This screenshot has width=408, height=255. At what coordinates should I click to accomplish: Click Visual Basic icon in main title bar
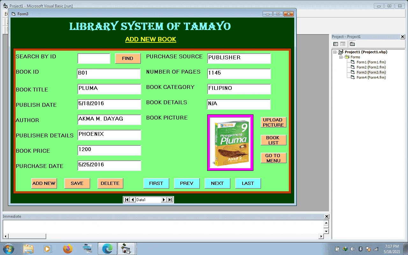click(x=5, y=6)
